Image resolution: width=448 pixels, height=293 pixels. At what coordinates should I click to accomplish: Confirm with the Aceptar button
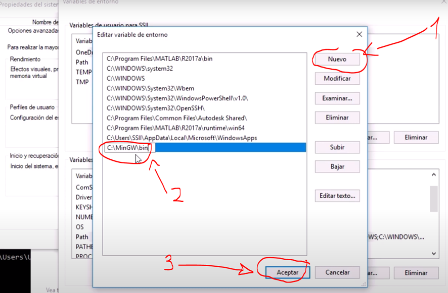[287, 272]
